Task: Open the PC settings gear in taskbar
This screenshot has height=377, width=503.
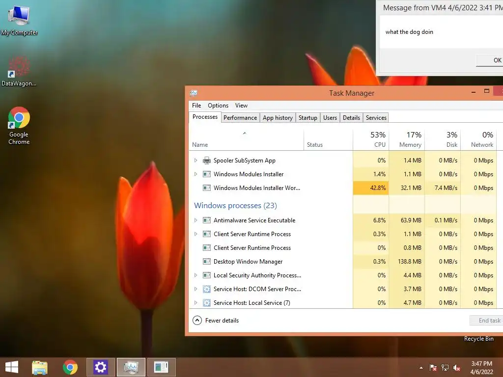Action: (100, 367)
